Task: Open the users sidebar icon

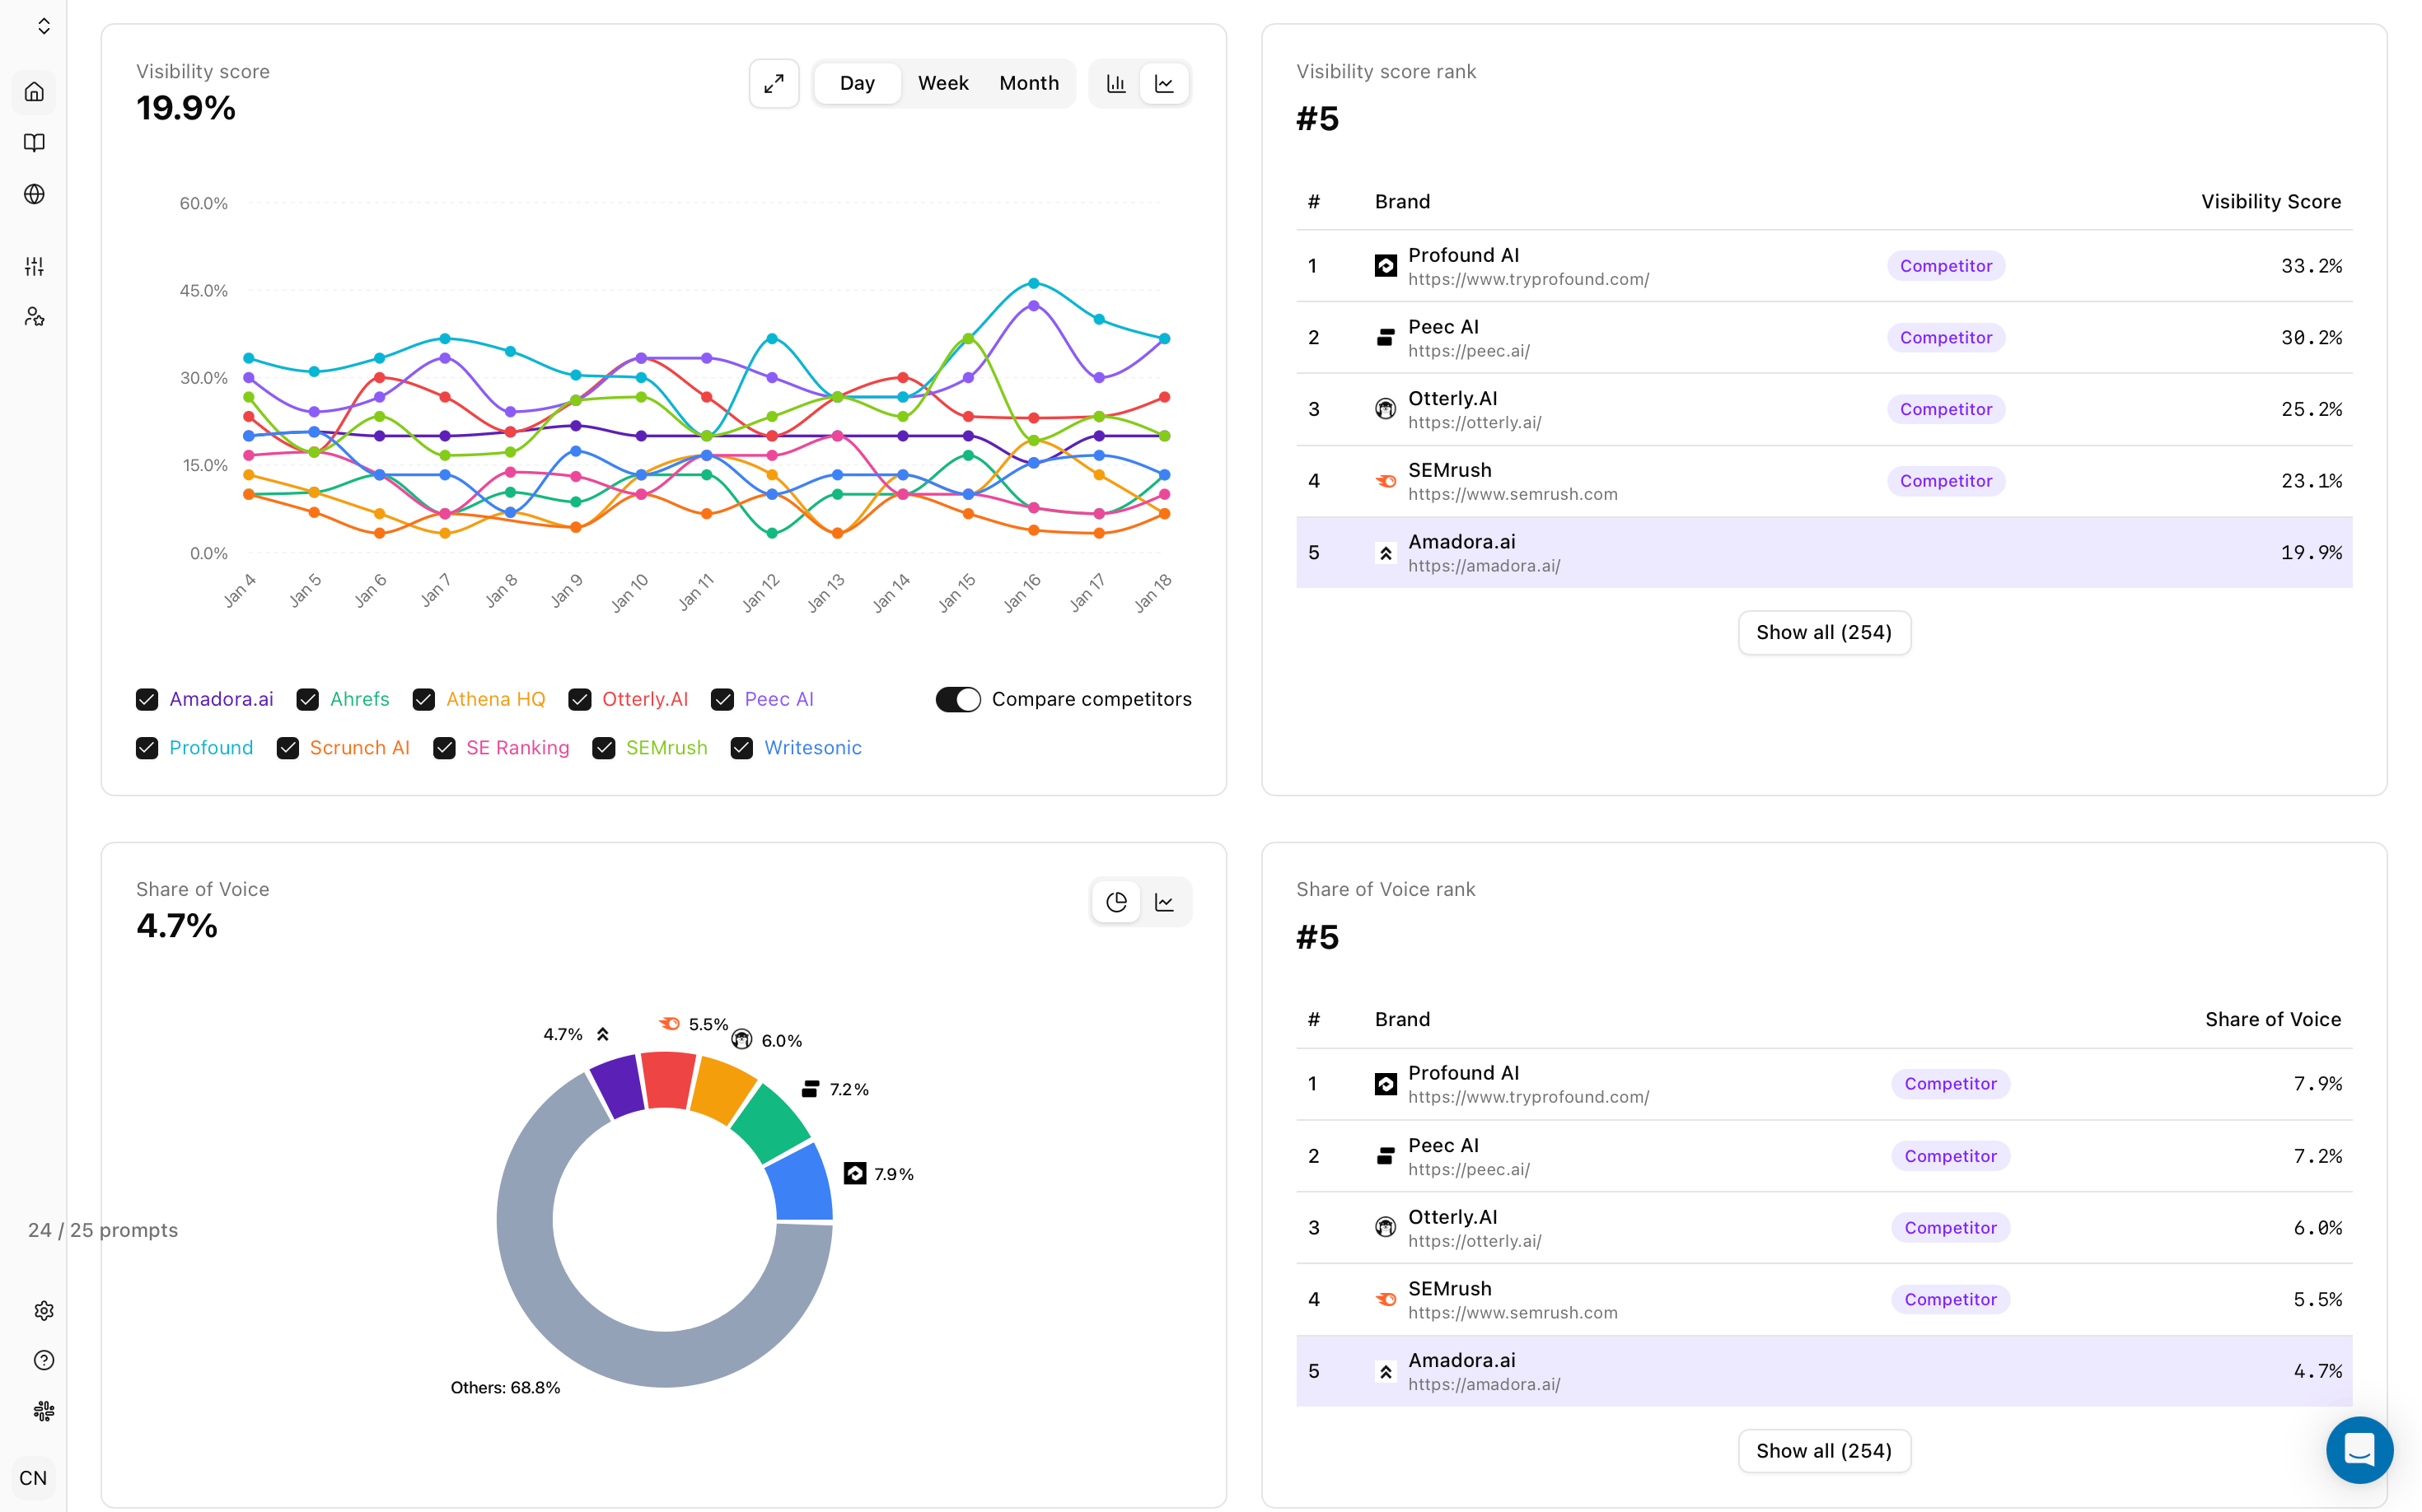Action: point(34,317)
